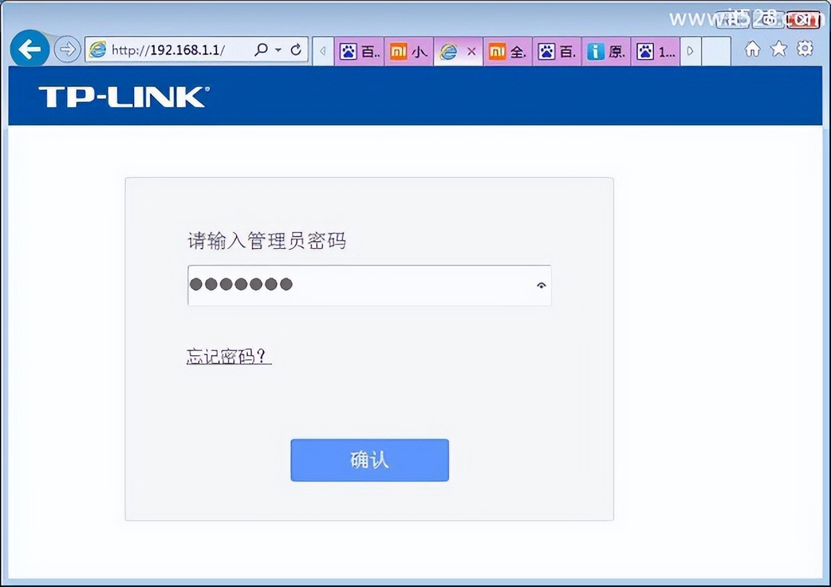
Task: Refresh the current page
Action: (295, 50)
